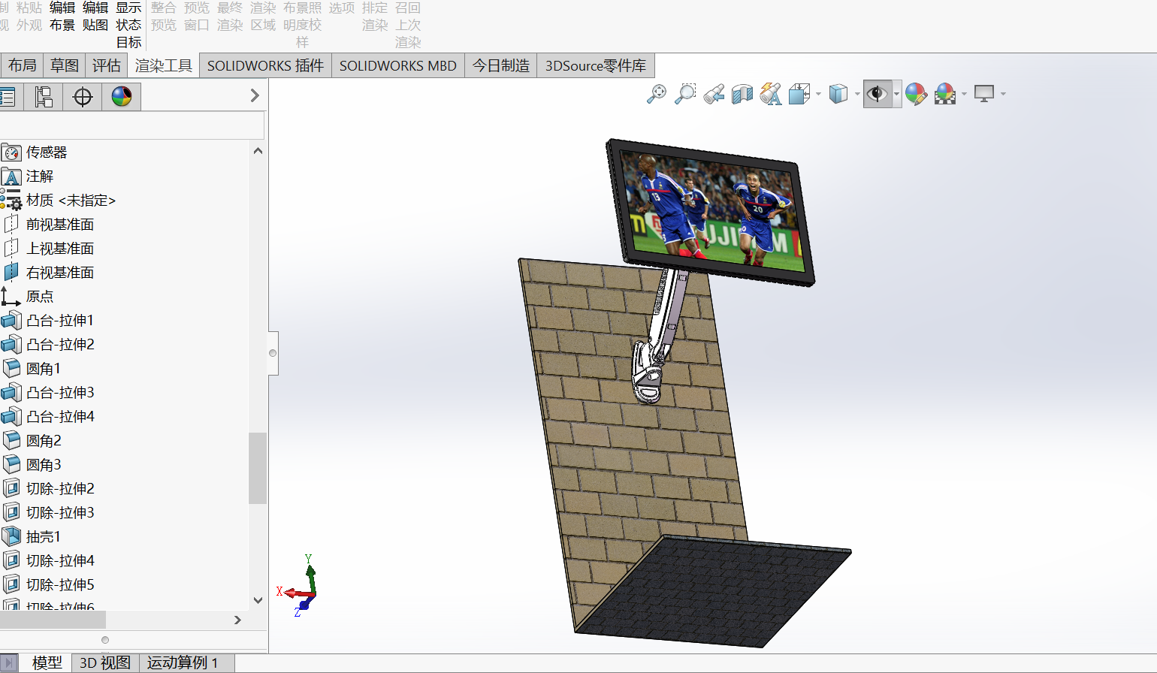Click the 编辑布景 ribbon button

62,17
